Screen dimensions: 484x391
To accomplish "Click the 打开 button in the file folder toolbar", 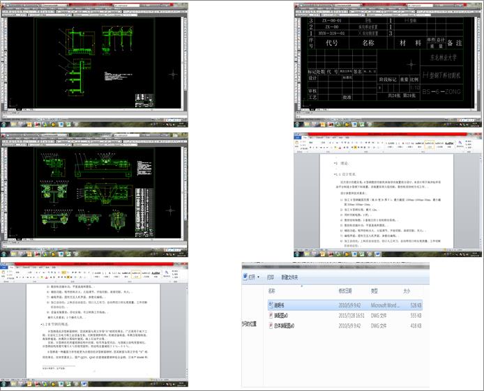I will [250, 277].
